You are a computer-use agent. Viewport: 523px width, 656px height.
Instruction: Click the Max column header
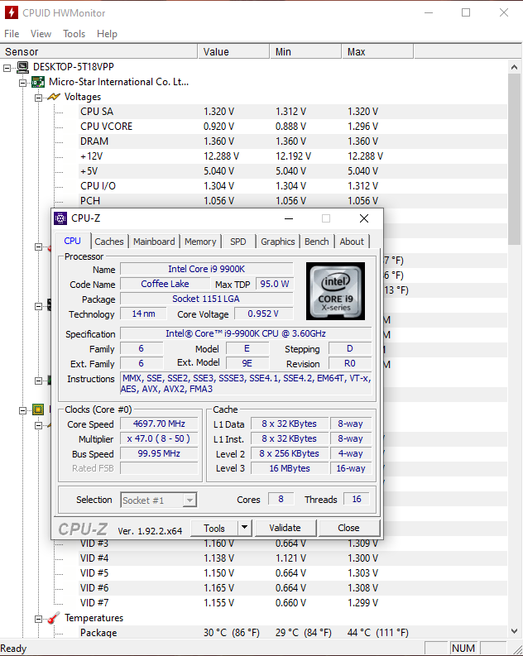(377, 52)
